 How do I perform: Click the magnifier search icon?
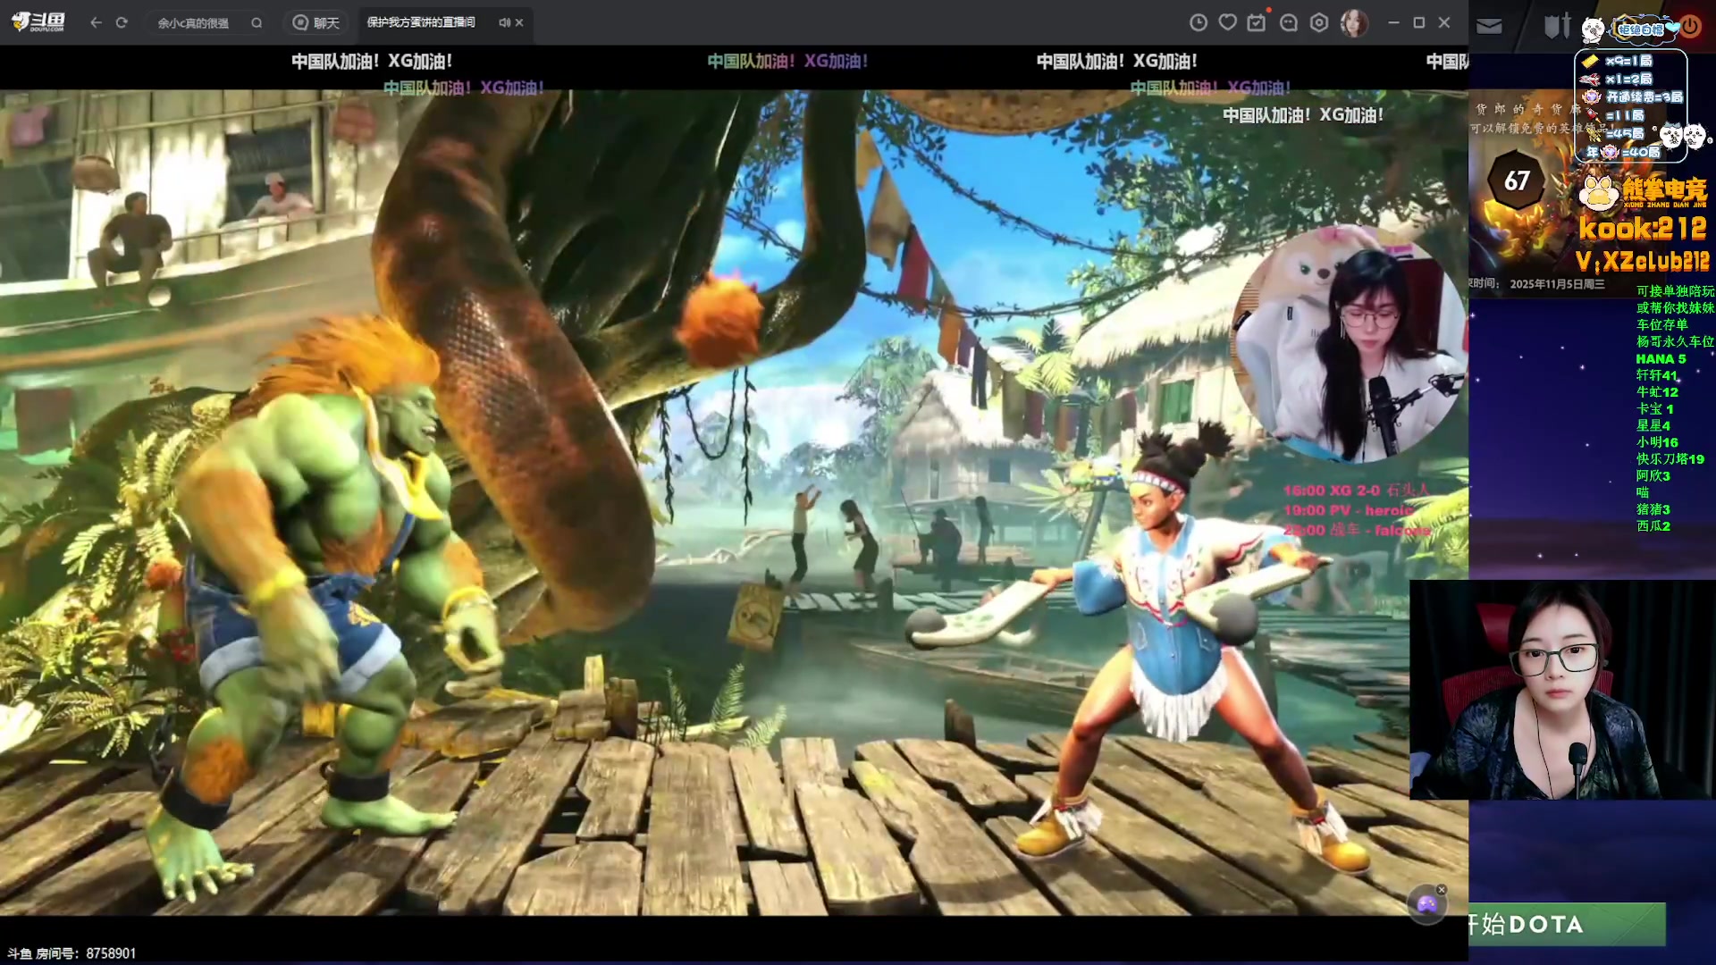[x=257, y=23]
